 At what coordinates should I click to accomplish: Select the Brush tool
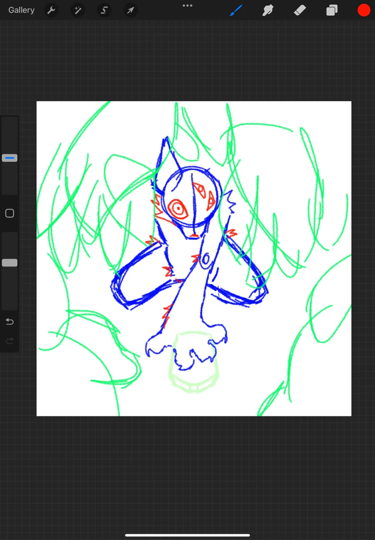pos(236,10)
